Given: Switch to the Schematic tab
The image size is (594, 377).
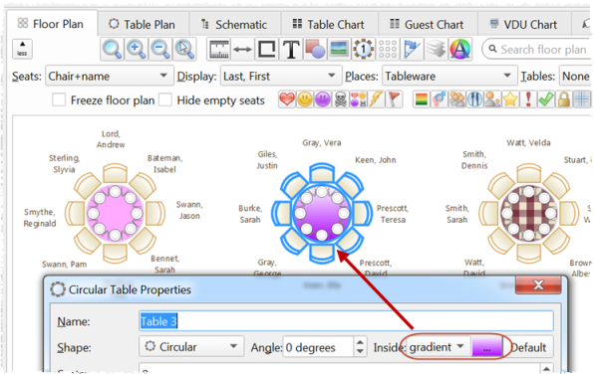Looking at the screenshot, I should coord(235,25).
